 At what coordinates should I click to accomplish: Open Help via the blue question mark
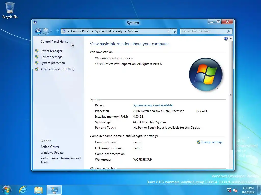coord(226,39)
